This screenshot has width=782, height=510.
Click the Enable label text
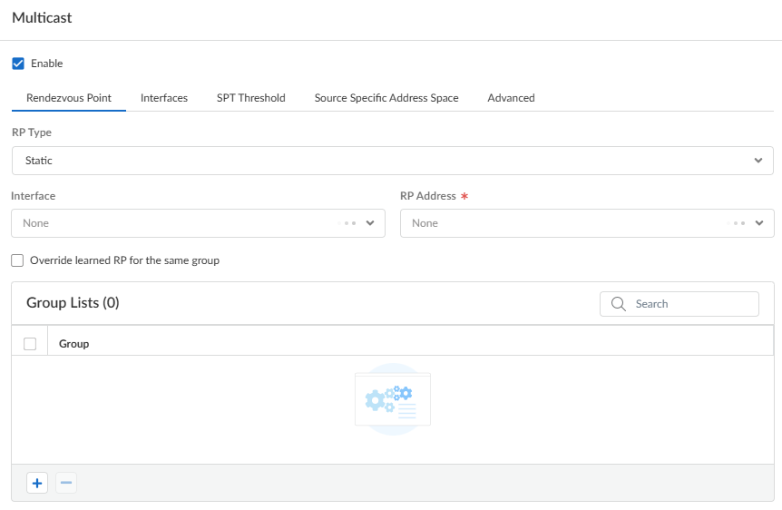click(x=47, y=64)
